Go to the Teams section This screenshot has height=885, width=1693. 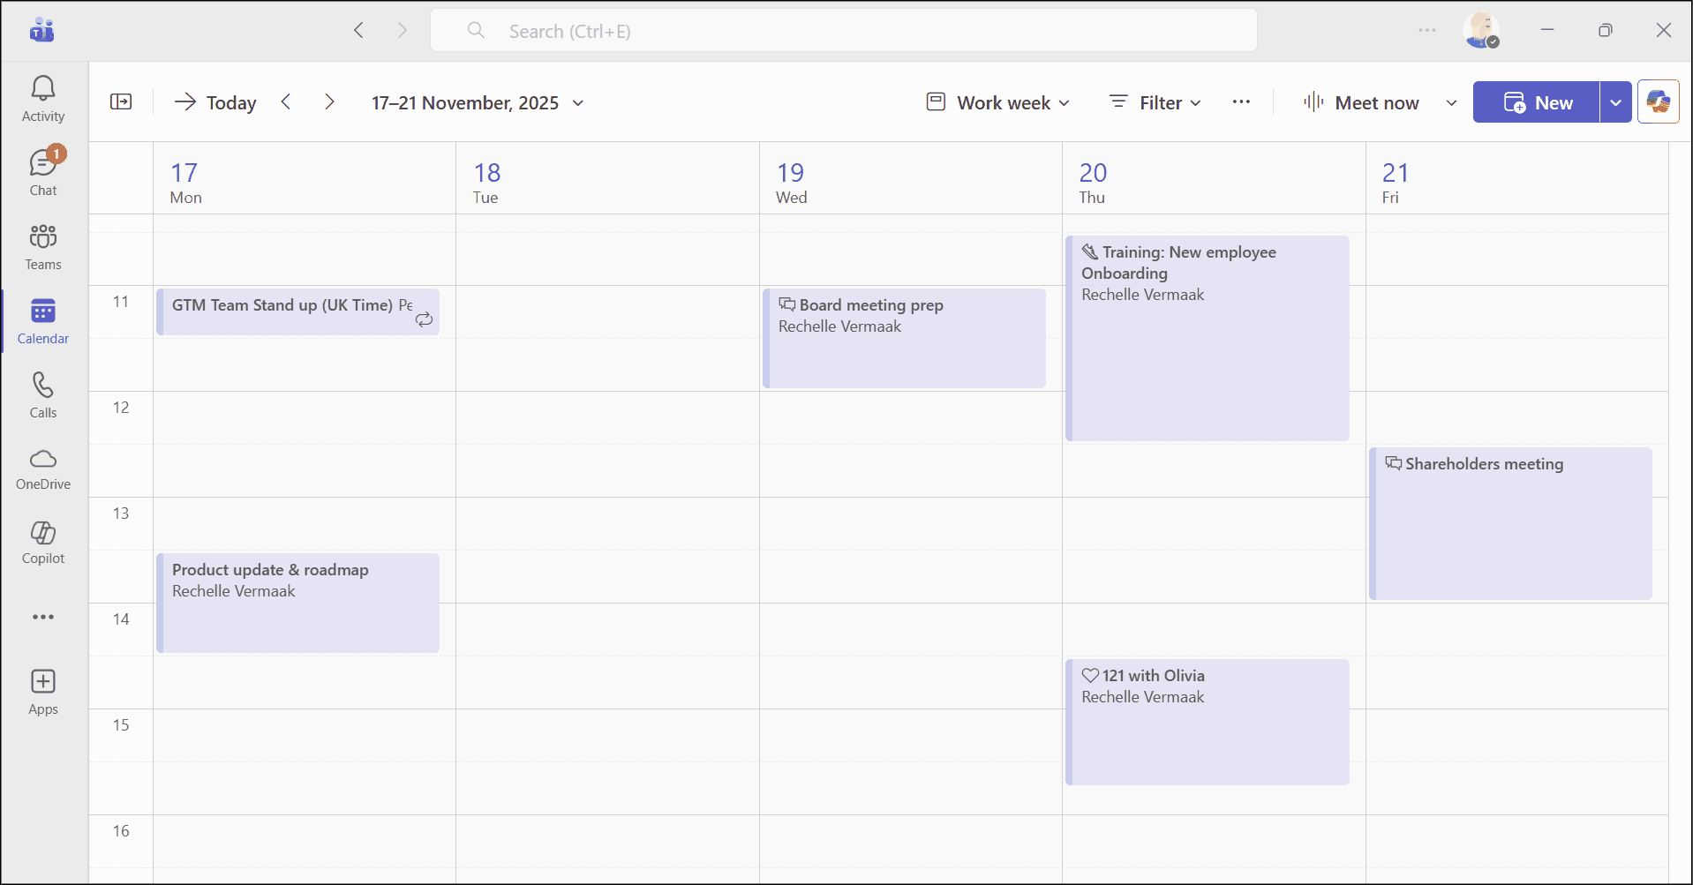coord(43,247)
